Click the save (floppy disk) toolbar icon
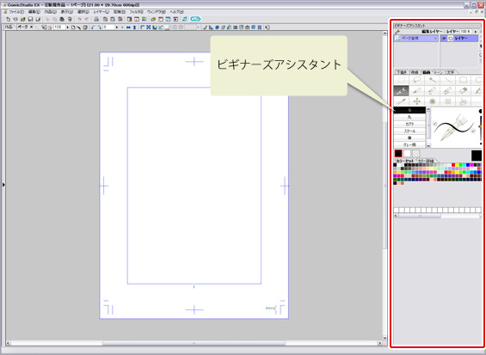Image resolution: width=486 pixels, height=355 pixels. 30,19
